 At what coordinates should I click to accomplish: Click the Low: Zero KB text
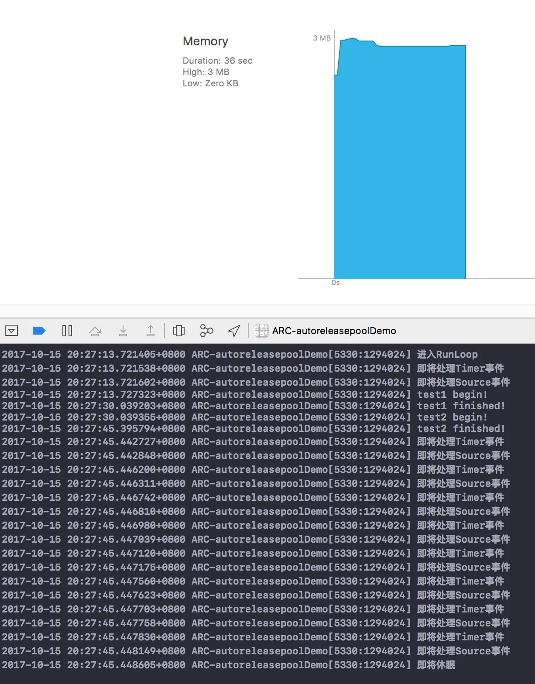point(210,83)
